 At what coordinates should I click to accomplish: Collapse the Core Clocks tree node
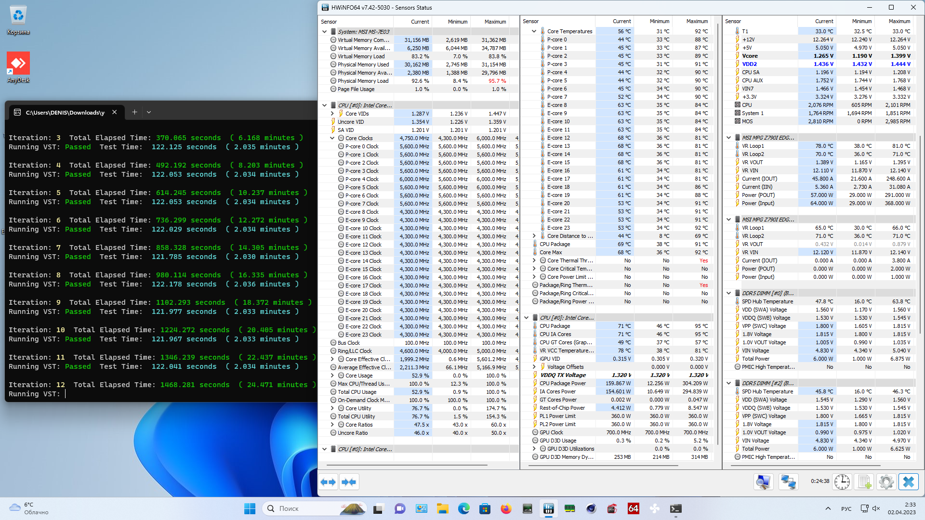(x=332, y=138)
